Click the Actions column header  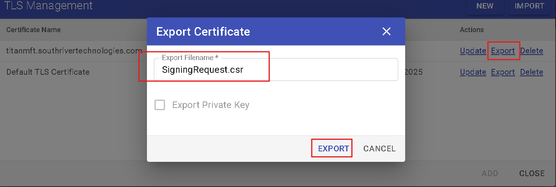[471, 30]
